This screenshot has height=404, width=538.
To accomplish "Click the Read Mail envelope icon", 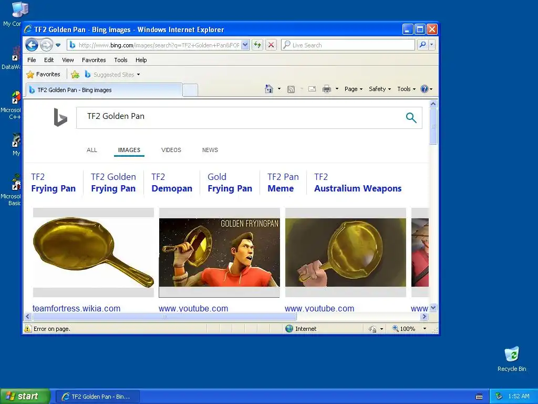I will (x=312, y=89).
